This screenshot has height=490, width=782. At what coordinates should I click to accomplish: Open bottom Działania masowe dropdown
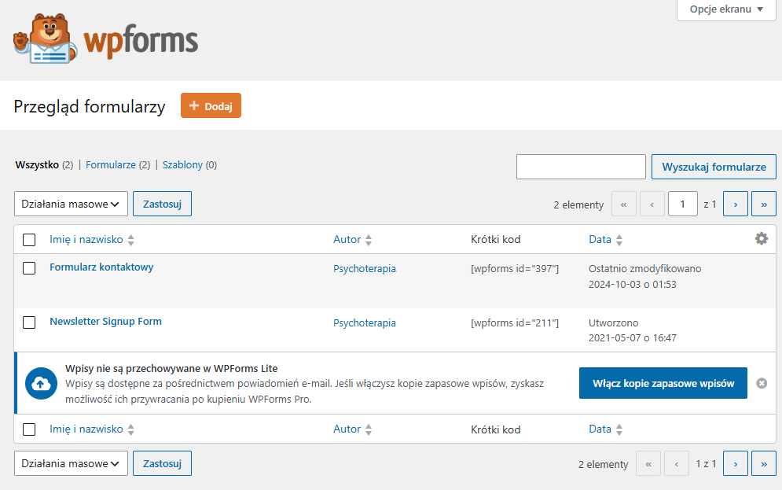click(71, 463)
